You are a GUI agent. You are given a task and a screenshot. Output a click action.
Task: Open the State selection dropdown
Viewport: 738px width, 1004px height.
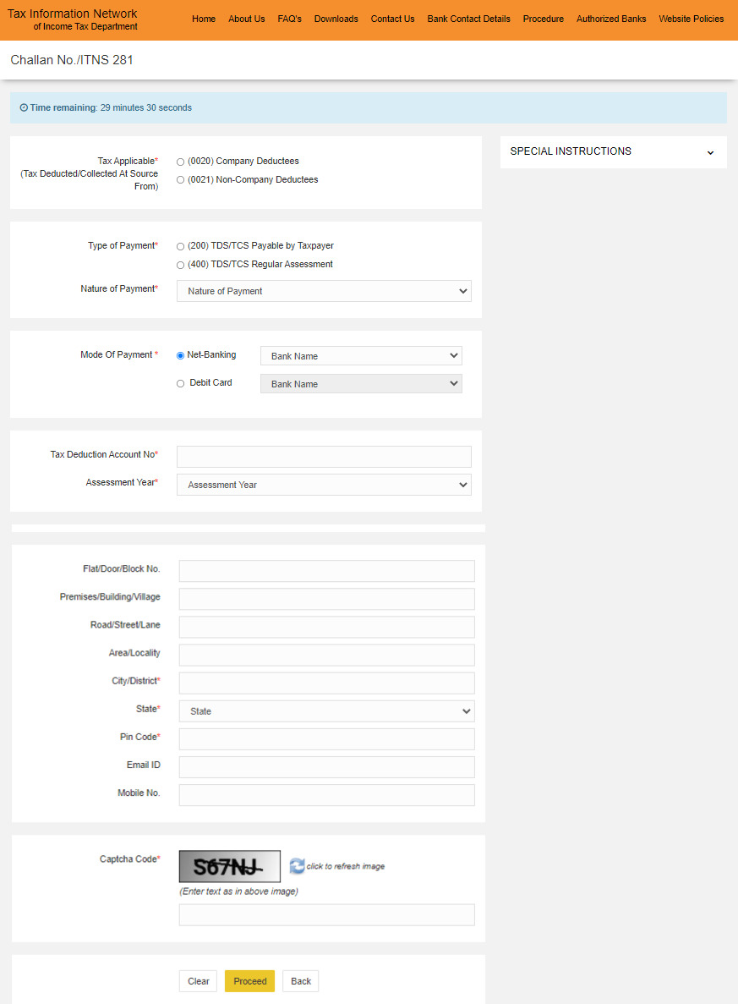point(326,710)
